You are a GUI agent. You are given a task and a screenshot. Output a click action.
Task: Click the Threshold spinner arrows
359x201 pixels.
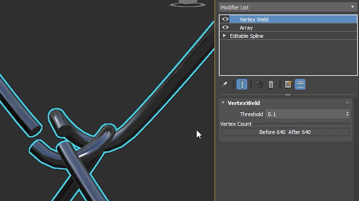point(348,114)
